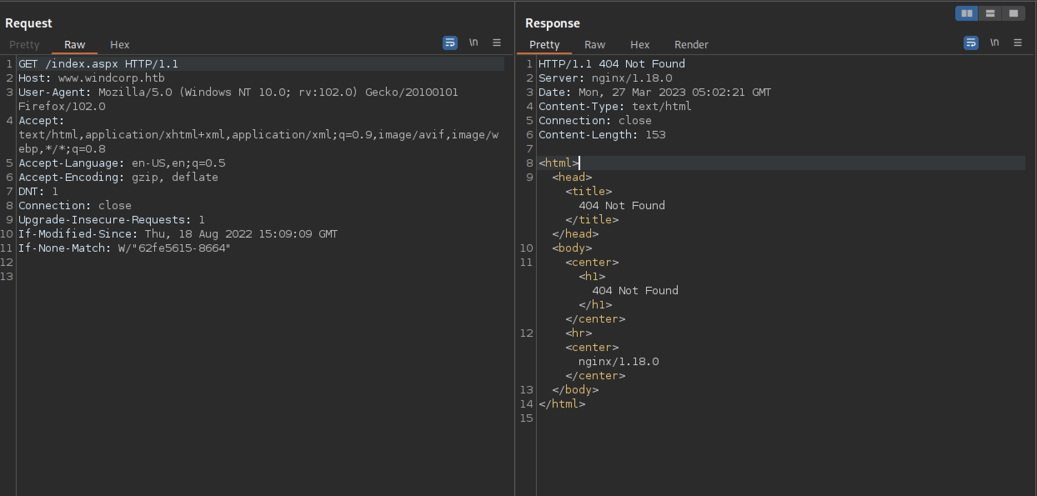Toggle word wrap icon in Response panel
This screenshot has height=496, width=1037.
[971, 43]
